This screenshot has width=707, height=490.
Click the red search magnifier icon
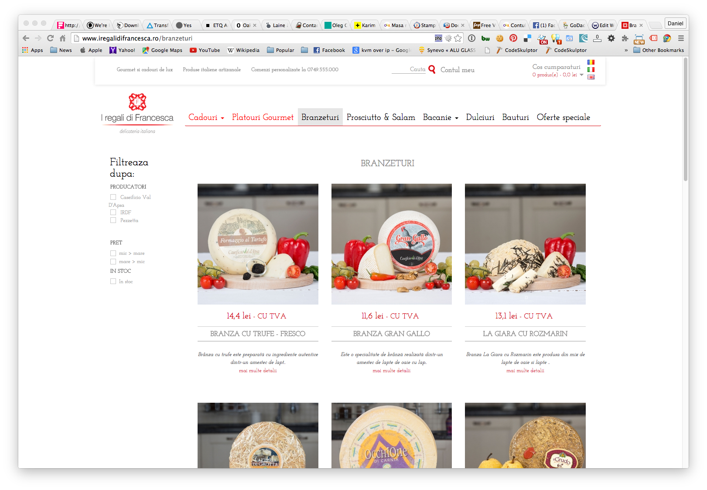[x=432, y=69]
